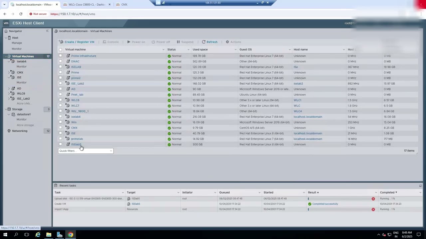Open ISElab5 target link in Create VM task

135,204
